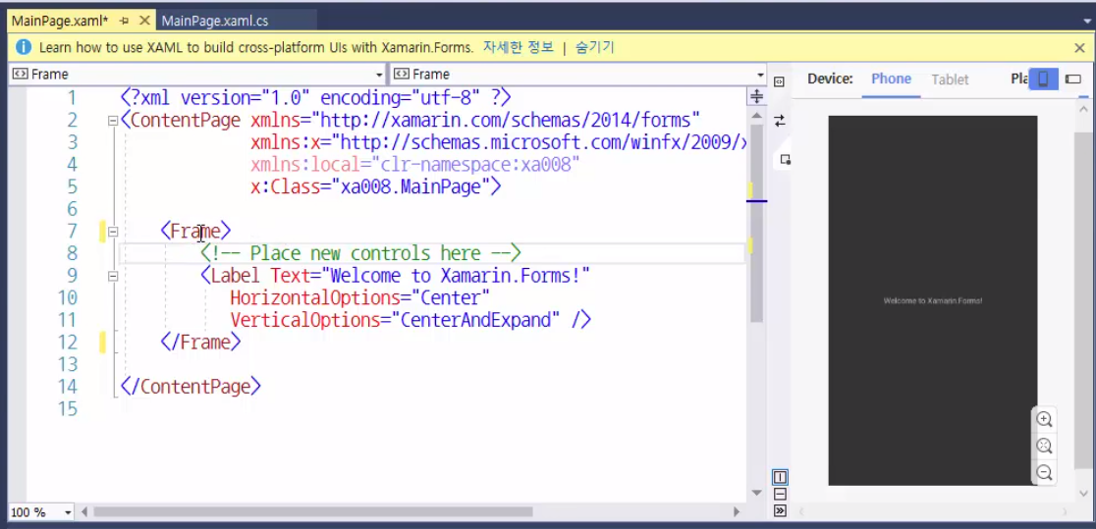Open 자세한 정보 link
Image resolution: width=1096 pixels, height=529 pixels.
point(518,47)
